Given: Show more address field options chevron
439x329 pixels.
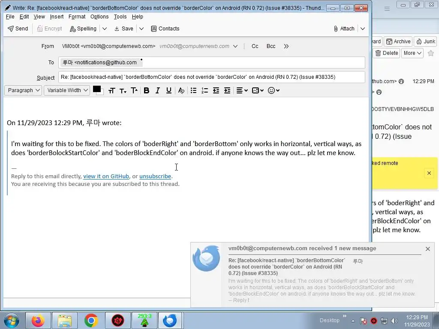Looking at the screenshot, I should (x=286, y=46).
